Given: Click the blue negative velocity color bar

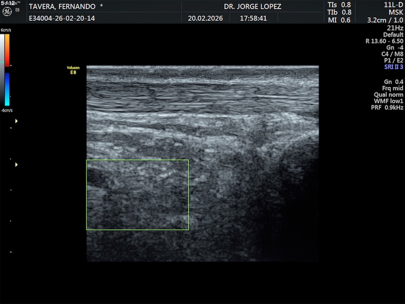Looking at the screenshot, I should tap(7, 89).
